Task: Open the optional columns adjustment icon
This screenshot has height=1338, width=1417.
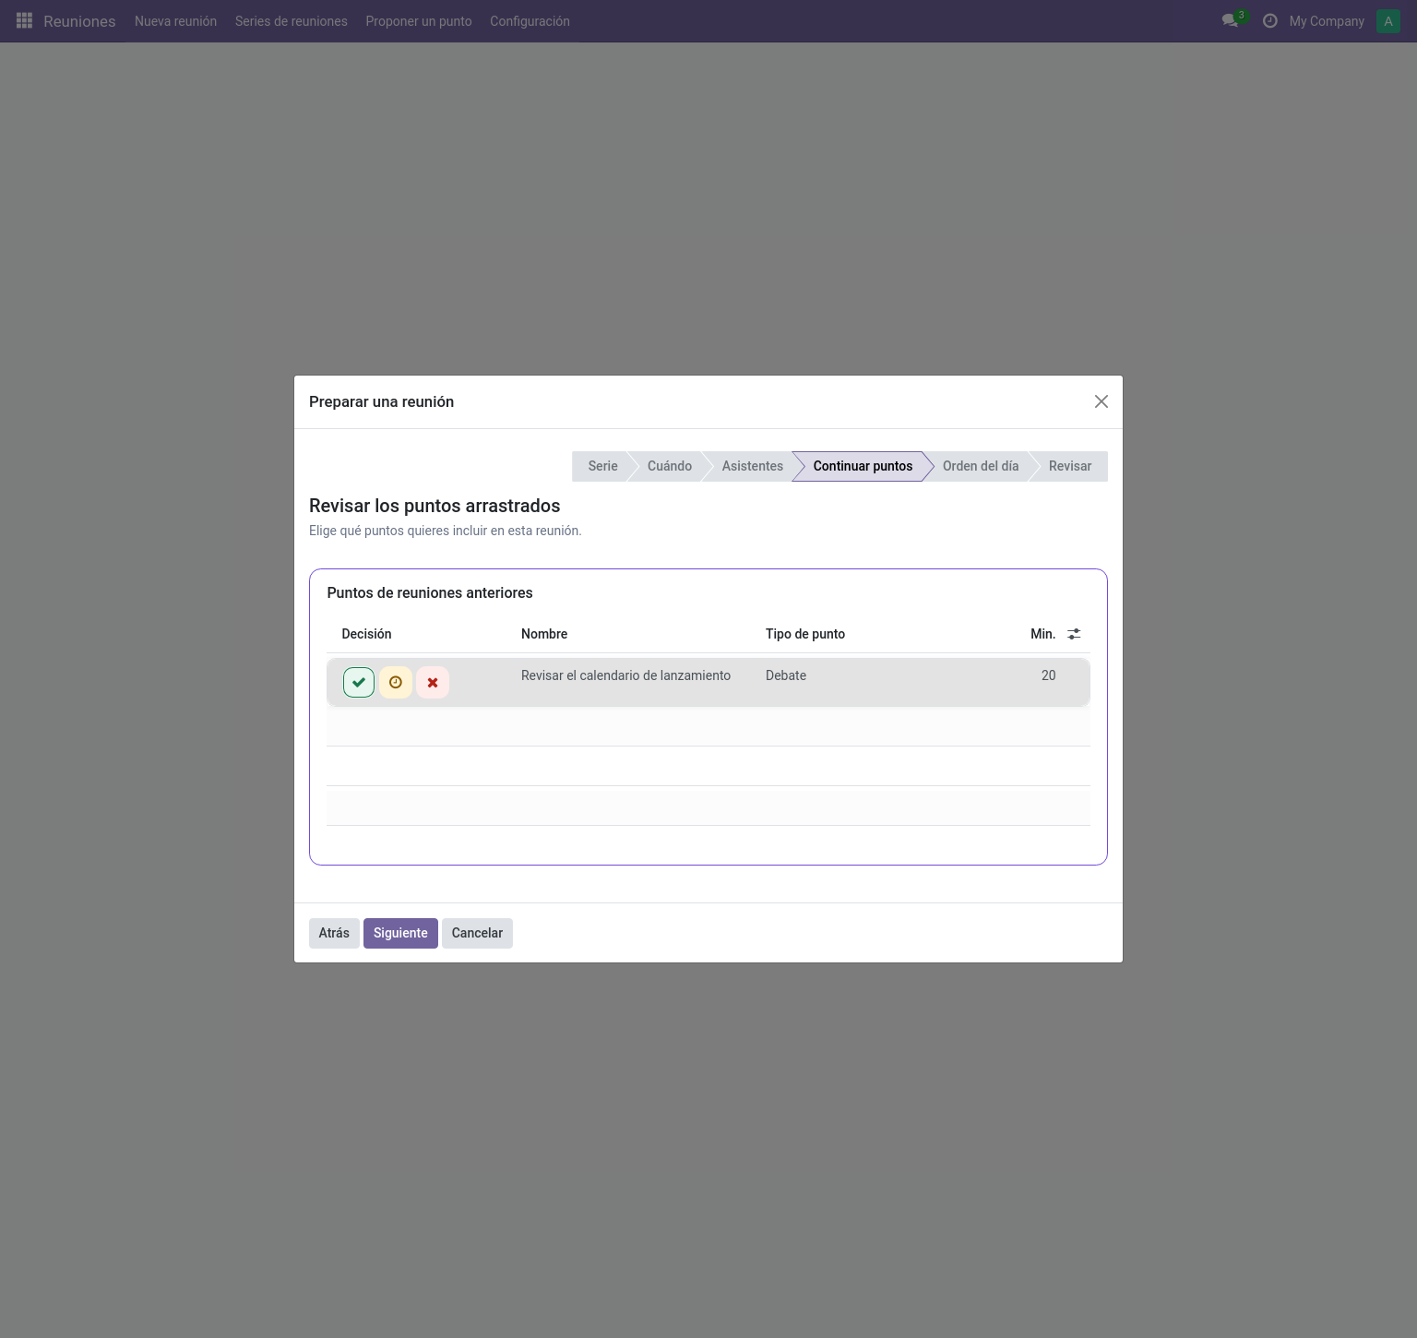Action: 1074,634
